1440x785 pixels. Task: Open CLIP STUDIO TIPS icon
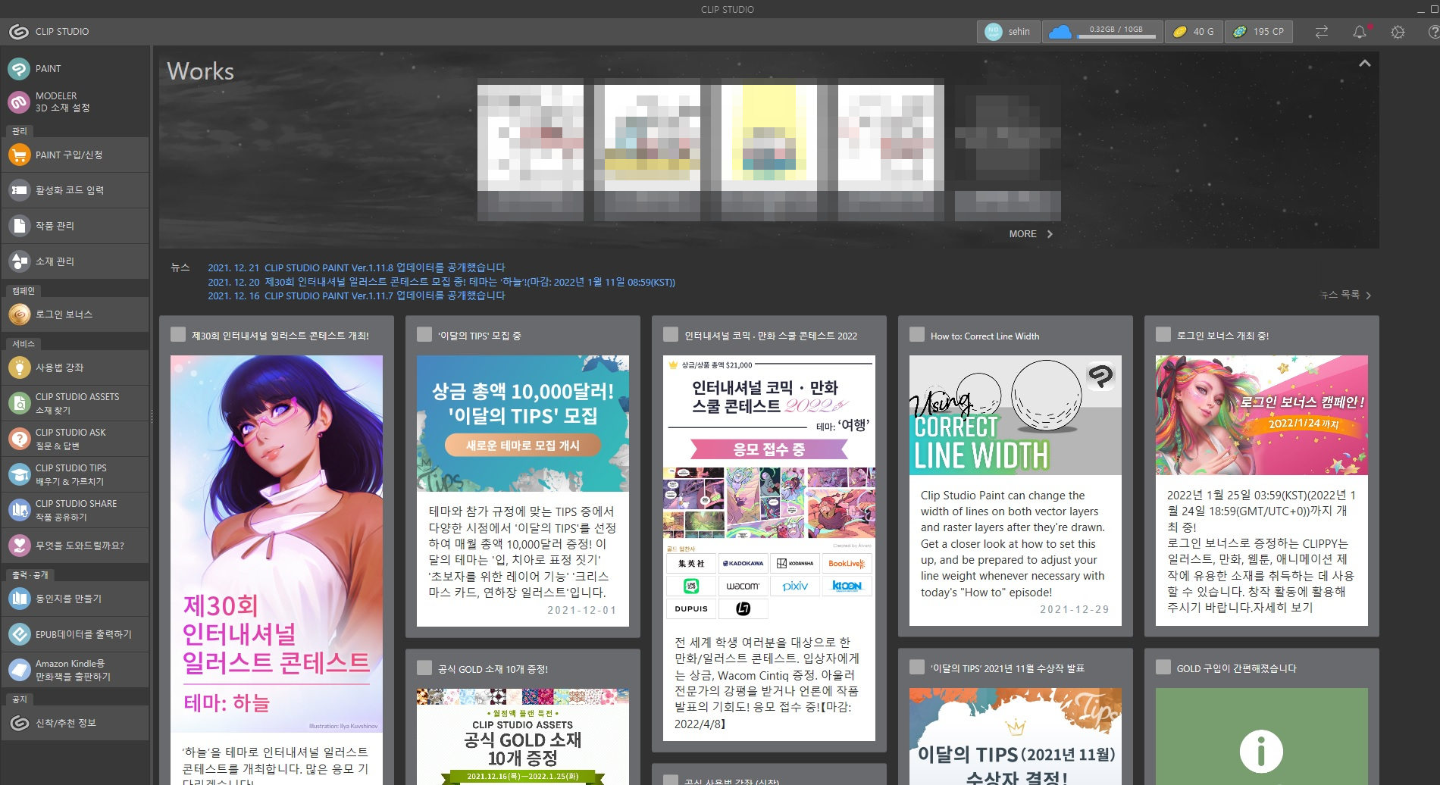point(18,474)
